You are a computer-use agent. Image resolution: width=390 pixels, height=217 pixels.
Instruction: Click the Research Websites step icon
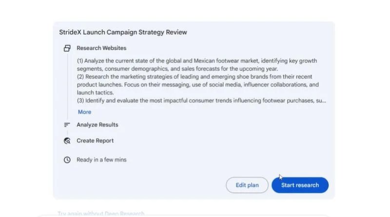tap(67, 48)
